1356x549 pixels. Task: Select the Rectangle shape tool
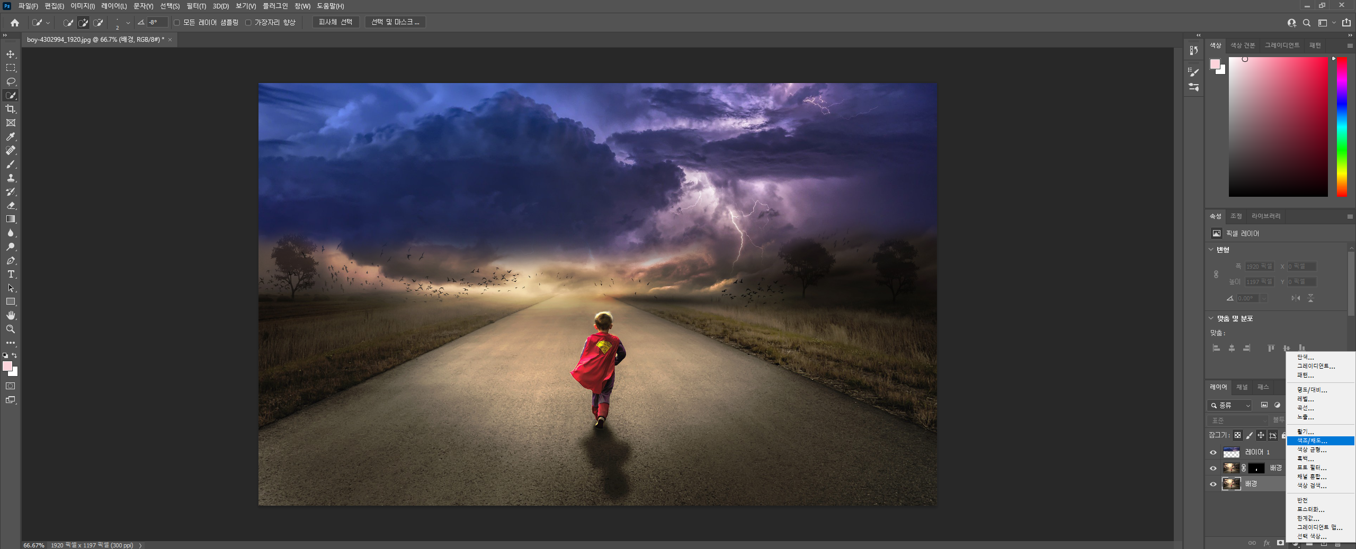[11, 301]
